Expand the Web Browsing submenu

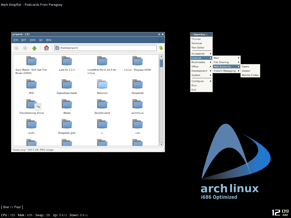tap(227, 66)
